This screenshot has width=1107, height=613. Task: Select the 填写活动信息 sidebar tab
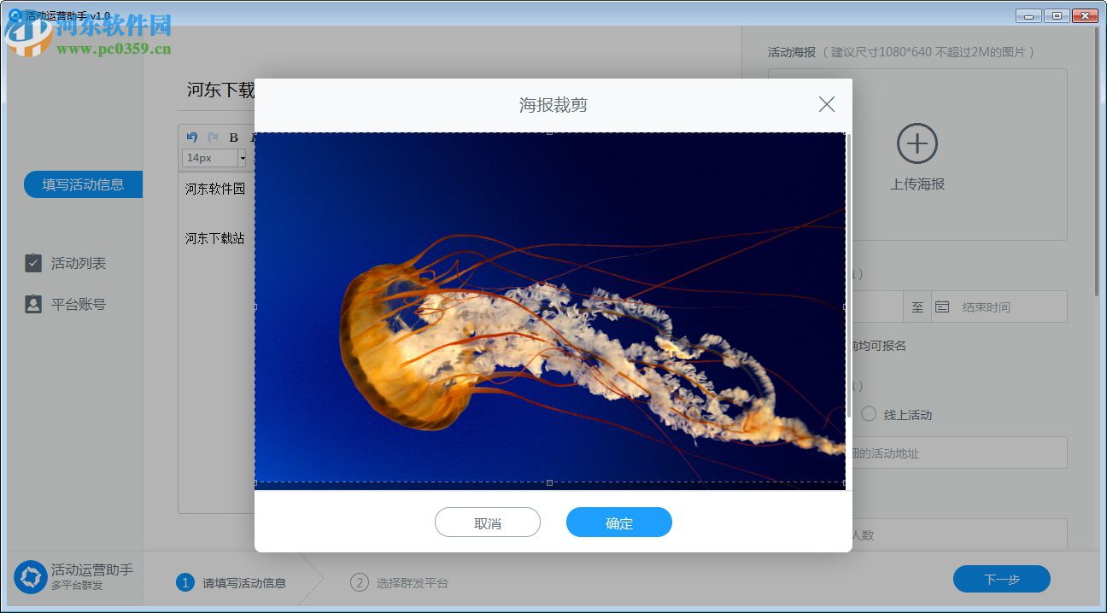tap(83, 184)
